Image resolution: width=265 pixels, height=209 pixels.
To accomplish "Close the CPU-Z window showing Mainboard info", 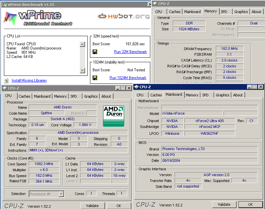I will pos(260,87).
